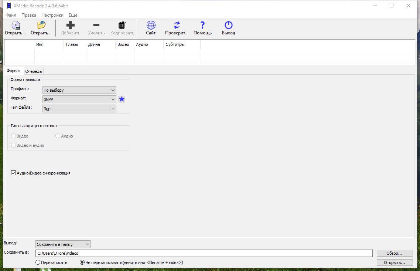Minimize the XMedia Recode window

(375, 6)
